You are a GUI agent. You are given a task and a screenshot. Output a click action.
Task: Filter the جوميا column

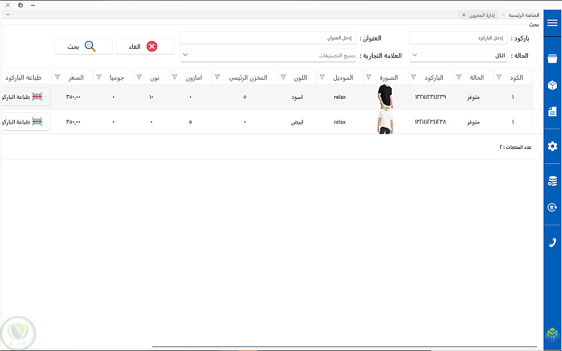coord(99,77)
